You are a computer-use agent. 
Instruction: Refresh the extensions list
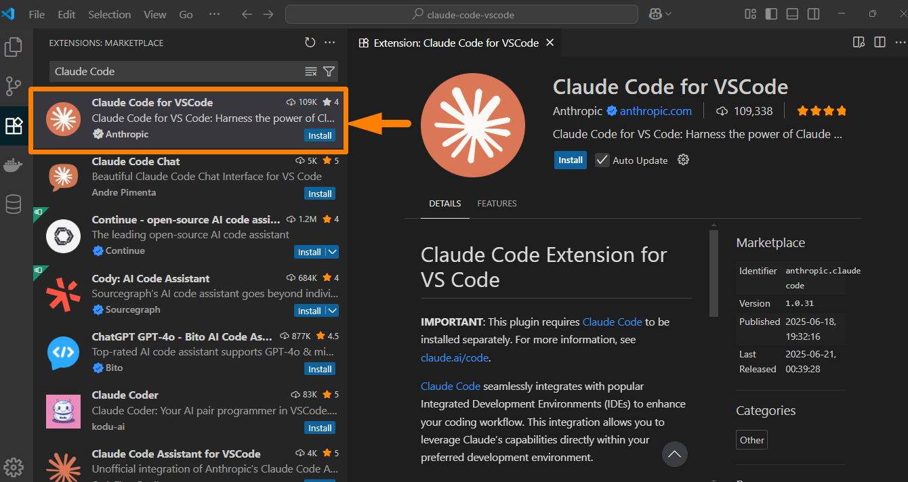310,42
